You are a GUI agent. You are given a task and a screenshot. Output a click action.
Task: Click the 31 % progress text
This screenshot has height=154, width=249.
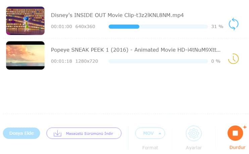pyautogui.click(x=217, y=26)
